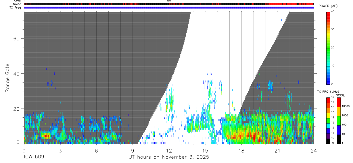353x163 pixels.
Task: Click the blue TX Freq strip
Action: pyautogui.click(x=169, y=7)
